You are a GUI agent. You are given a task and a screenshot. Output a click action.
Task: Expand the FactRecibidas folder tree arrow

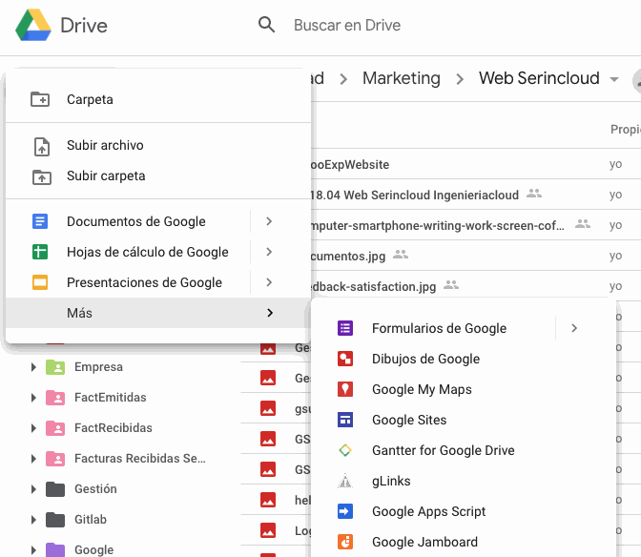[33, 428]
